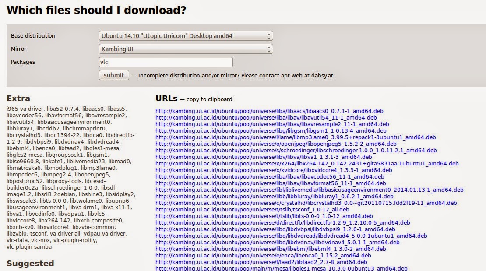This screenshot has height=271, width=486.
Task: Open the libopenjpeg5_1.5.2-2 deb link
Action: 276,144
